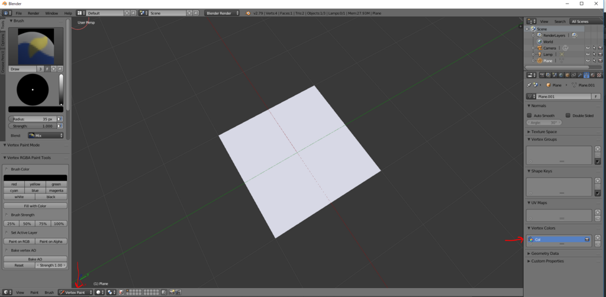Toggle visibility eye for Plane

(588, 60)
